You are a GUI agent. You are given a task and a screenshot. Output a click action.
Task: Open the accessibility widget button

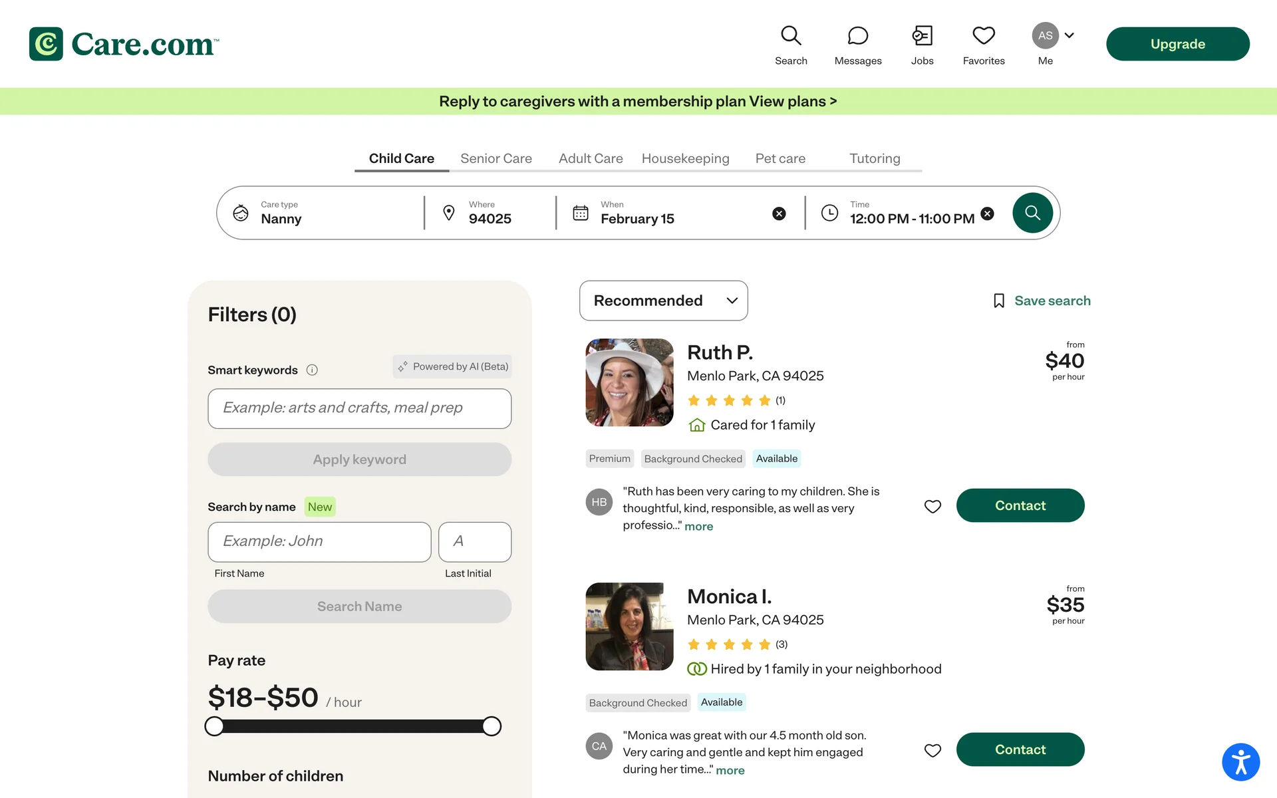[1240, 762]
